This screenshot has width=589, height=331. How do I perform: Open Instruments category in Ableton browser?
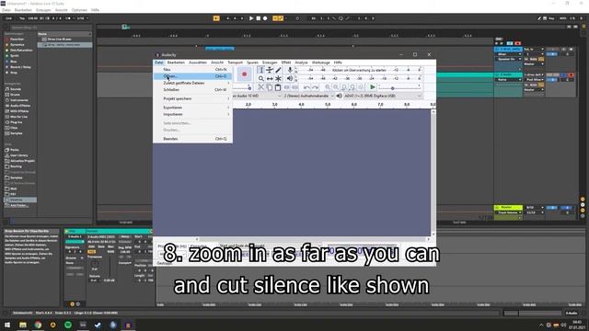tap(18, 100)
